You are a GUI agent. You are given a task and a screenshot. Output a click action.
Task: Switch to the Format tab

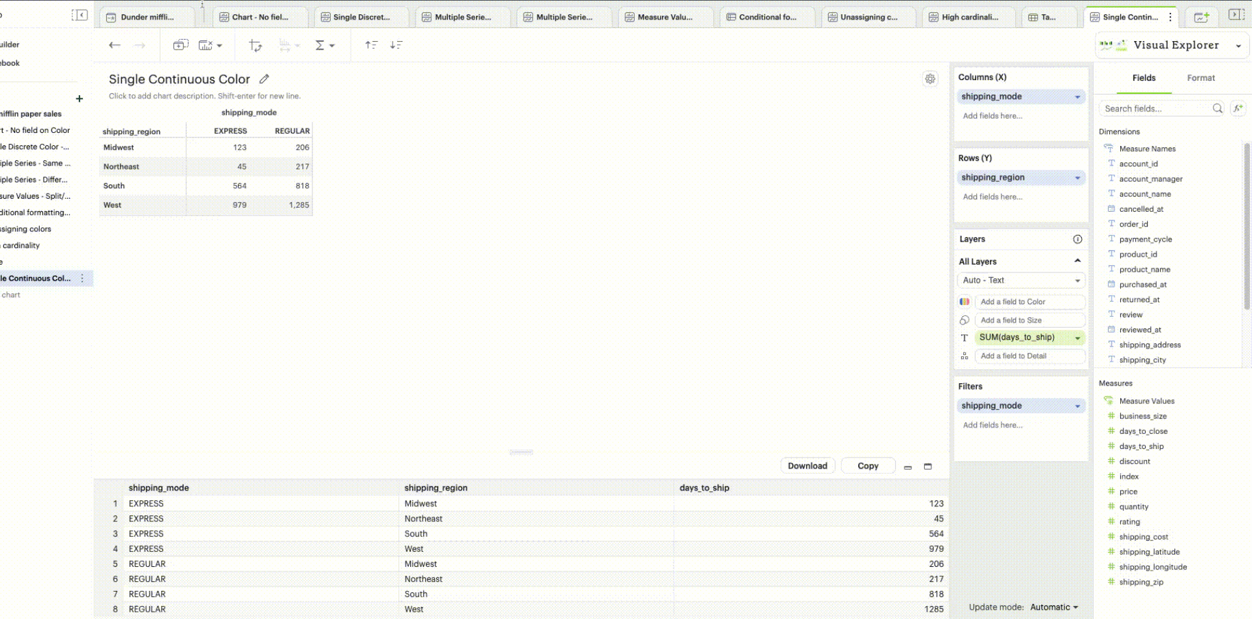tap(1200, 78)
